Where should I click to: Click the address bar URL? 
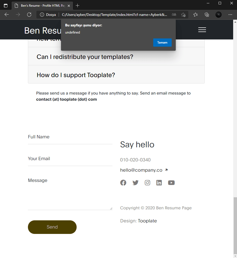114,15
